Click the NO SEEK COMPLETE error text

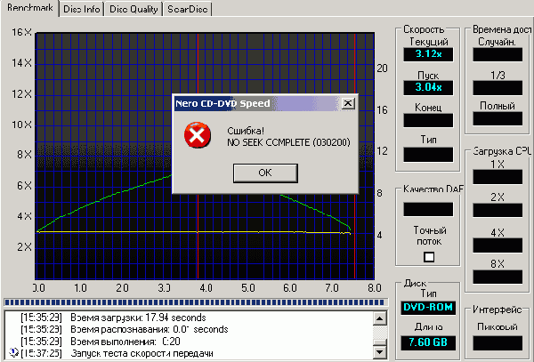point(288,142)
